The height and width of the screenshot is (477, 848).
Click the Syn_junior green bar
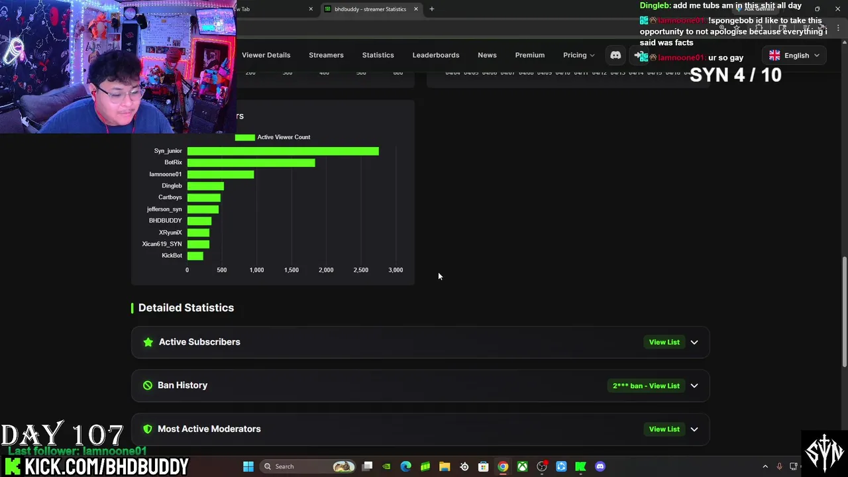click(283, 151)
